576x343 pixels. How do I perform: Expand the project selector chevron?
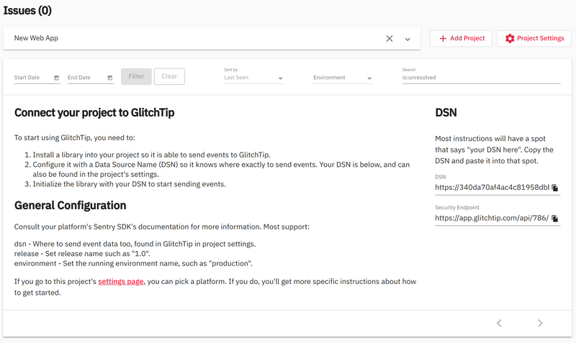pos(408,39)
